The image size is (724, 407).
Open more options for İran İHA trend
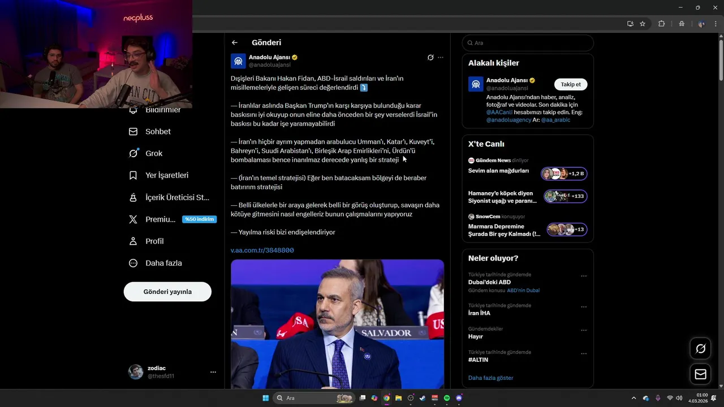point(584,307)
